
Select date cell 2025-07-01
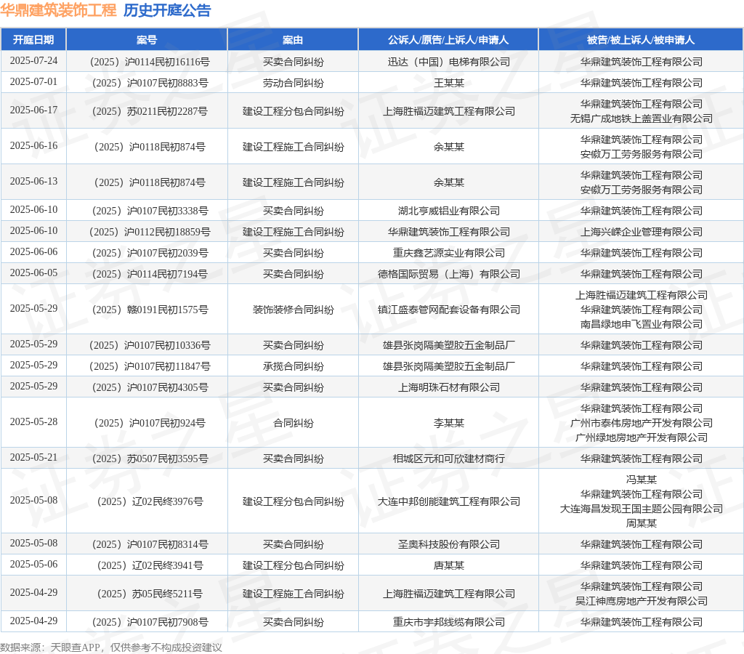tap(33, 81)
